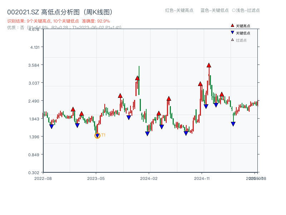Click the T1 label beside the orange circle
Viewport: 286px width, 215px height.
click(104, 135)
